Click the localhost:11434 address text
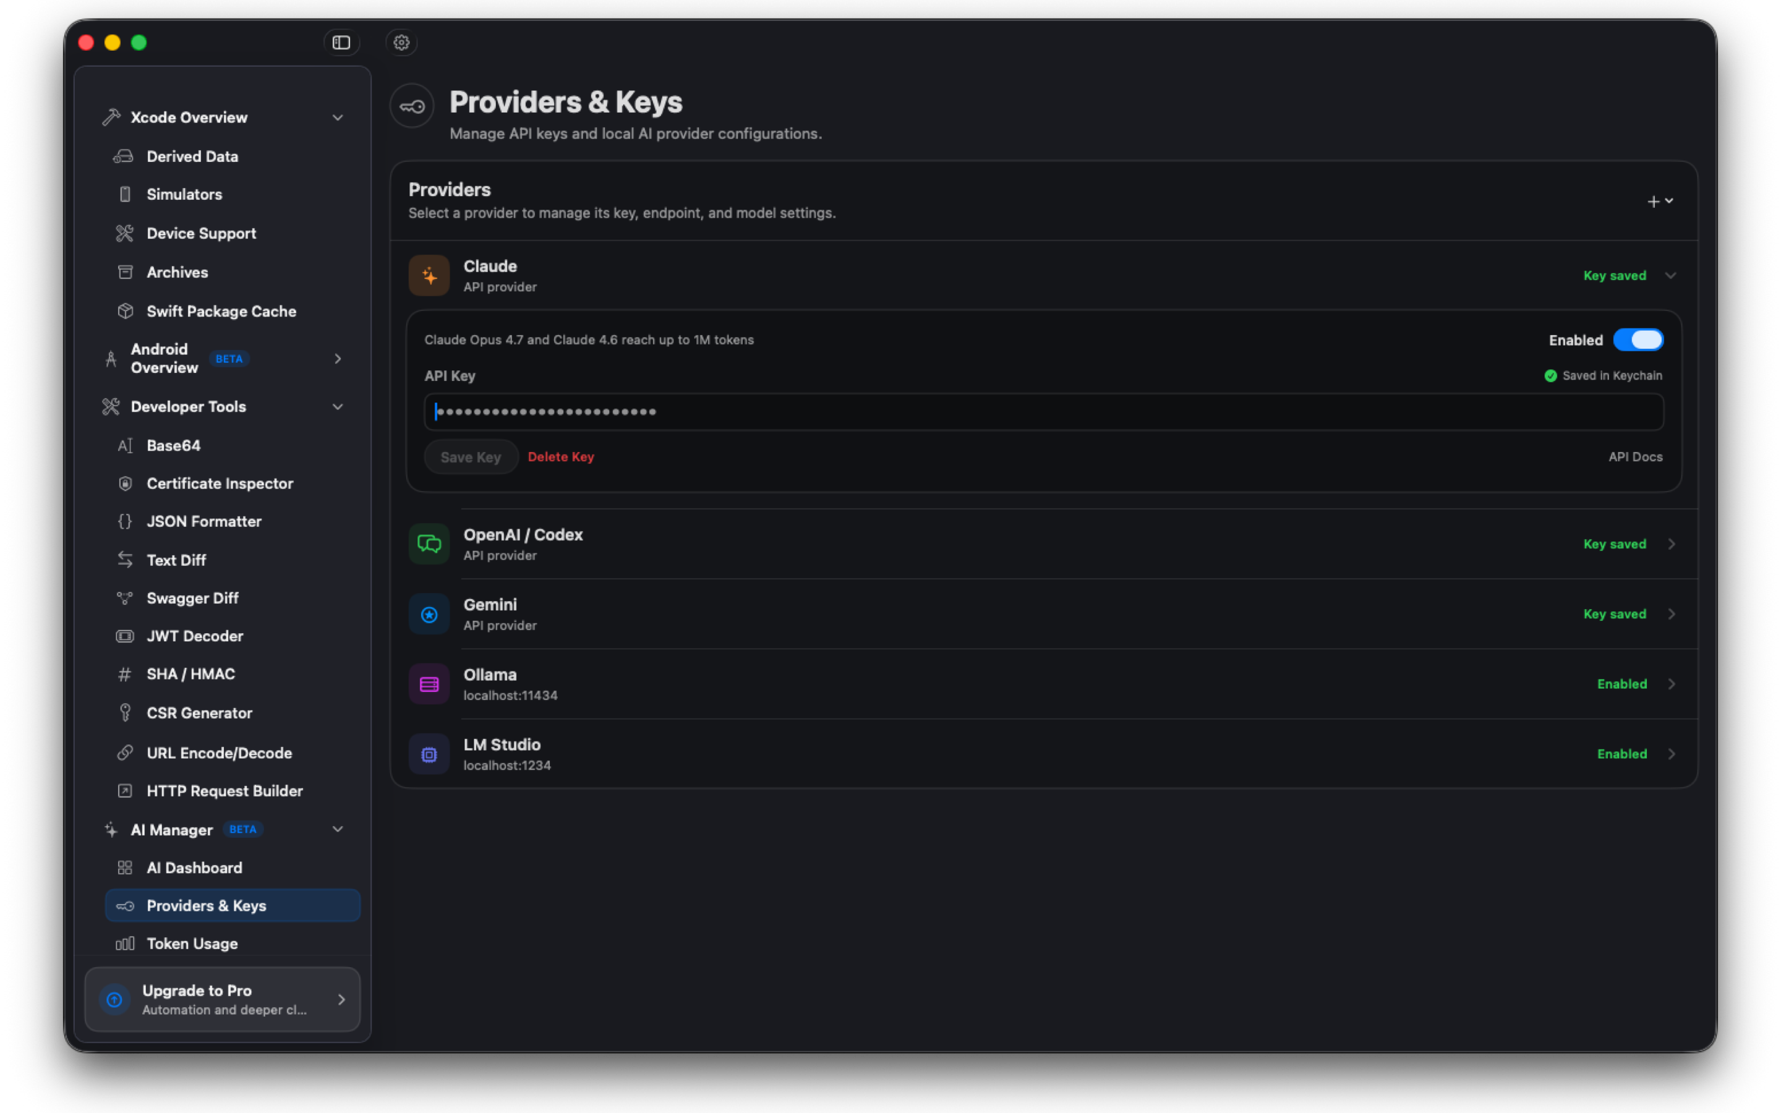This screenshot has height=1113, width=1781. click(510, 696)
